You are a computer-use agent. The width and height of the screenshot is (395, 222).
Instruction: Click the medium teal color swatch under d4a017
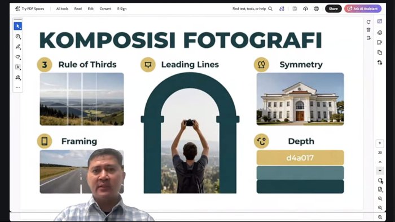click(300, 173)
